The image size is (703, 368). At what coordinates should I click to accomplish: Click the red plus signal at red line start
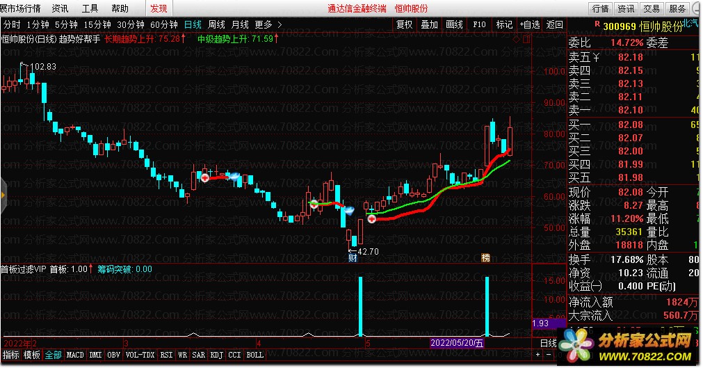(x=372, y=218)
